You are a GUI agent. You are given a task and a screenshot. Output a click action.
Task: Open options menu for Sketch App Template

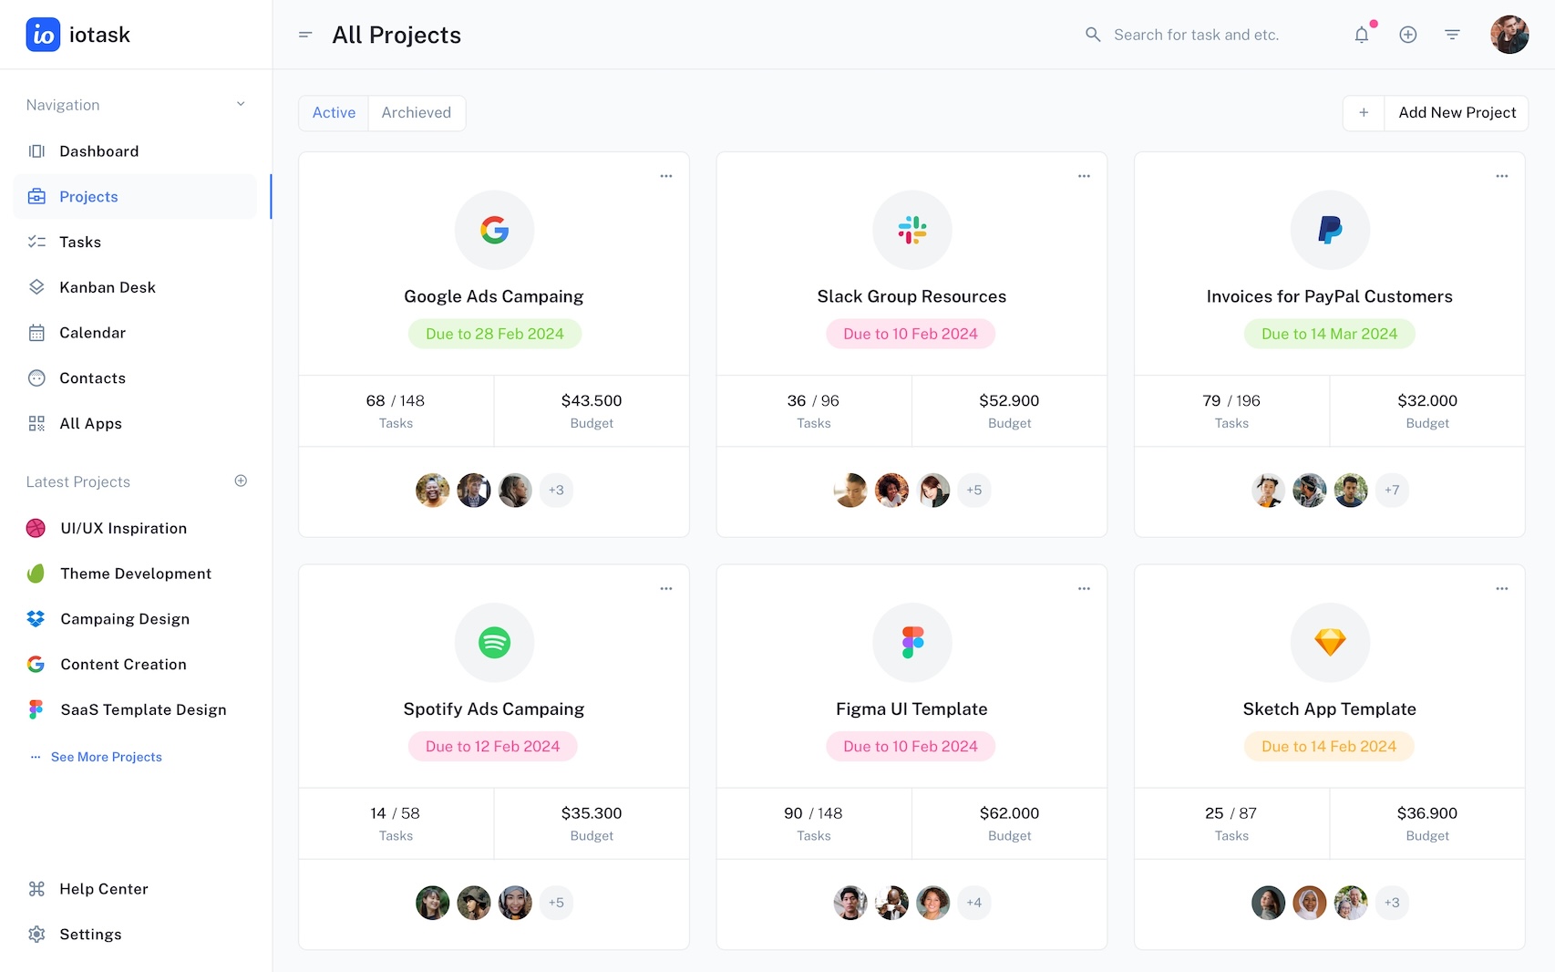tap(1501, 589)
